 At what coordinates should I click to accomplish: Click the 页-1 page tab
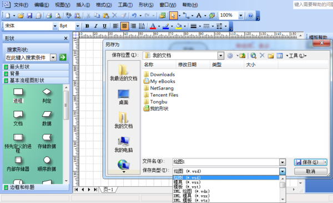(109, 190)
